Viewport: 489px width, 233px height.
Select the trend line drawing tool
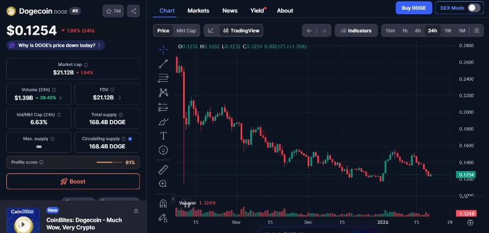point(163,64)
